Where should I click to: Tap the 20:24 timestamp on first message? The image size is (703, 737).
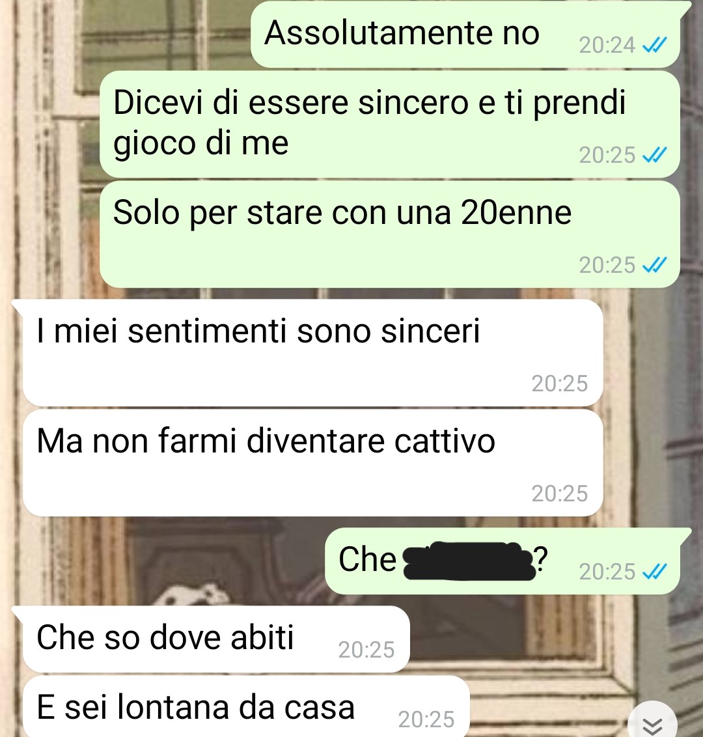tap(607, 45)
